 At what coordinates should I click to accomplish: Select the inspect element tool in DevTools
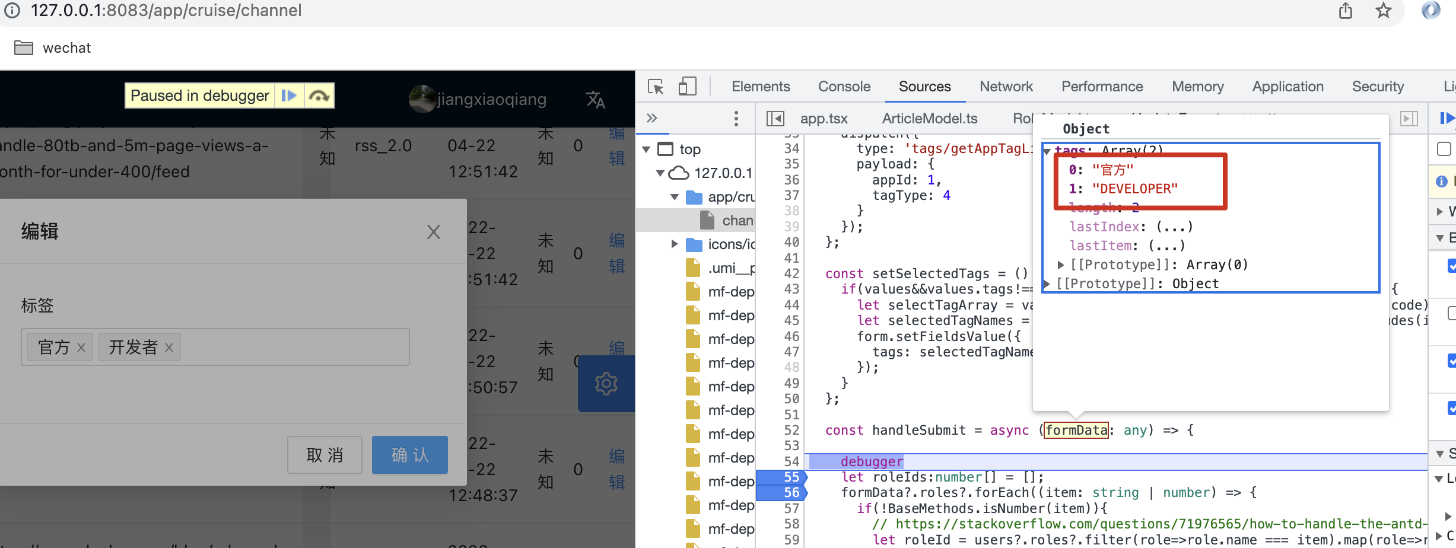[x=655, y=87]
